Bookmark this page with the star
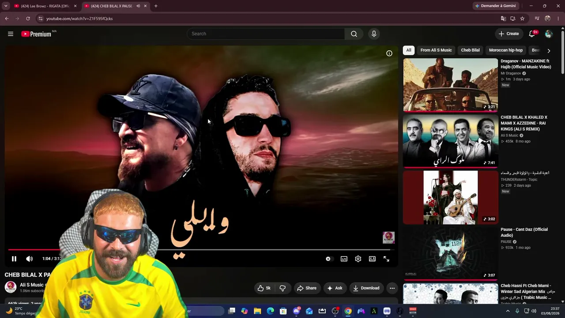 click(522, 19)
